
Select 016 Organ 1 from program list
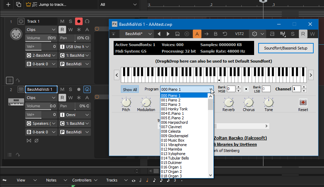pyautogui.click(x=184, y=167)
